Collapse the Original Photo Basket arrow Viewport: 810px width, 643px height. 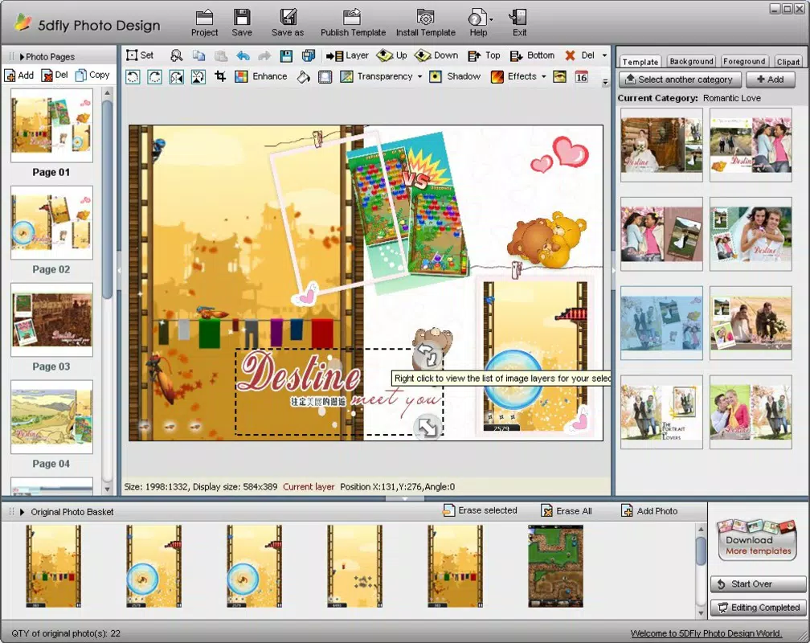22,512
